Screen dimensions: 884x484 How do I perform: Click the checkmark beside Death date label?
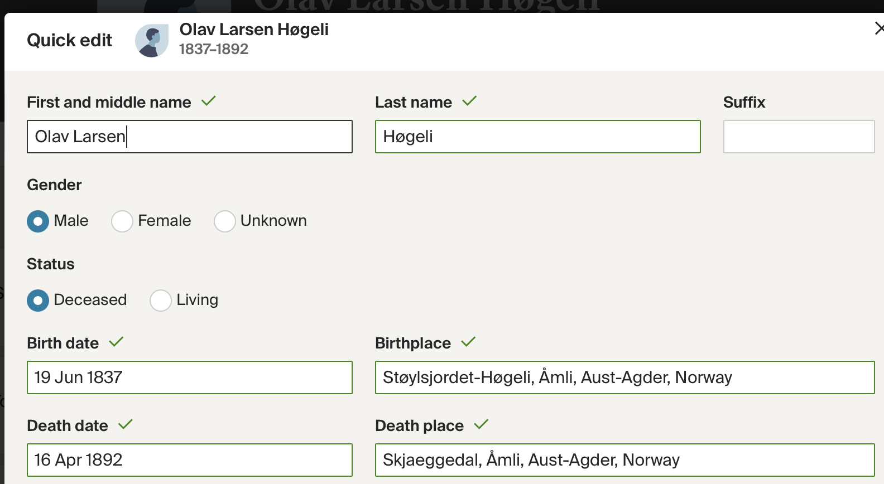coord(126,424)
